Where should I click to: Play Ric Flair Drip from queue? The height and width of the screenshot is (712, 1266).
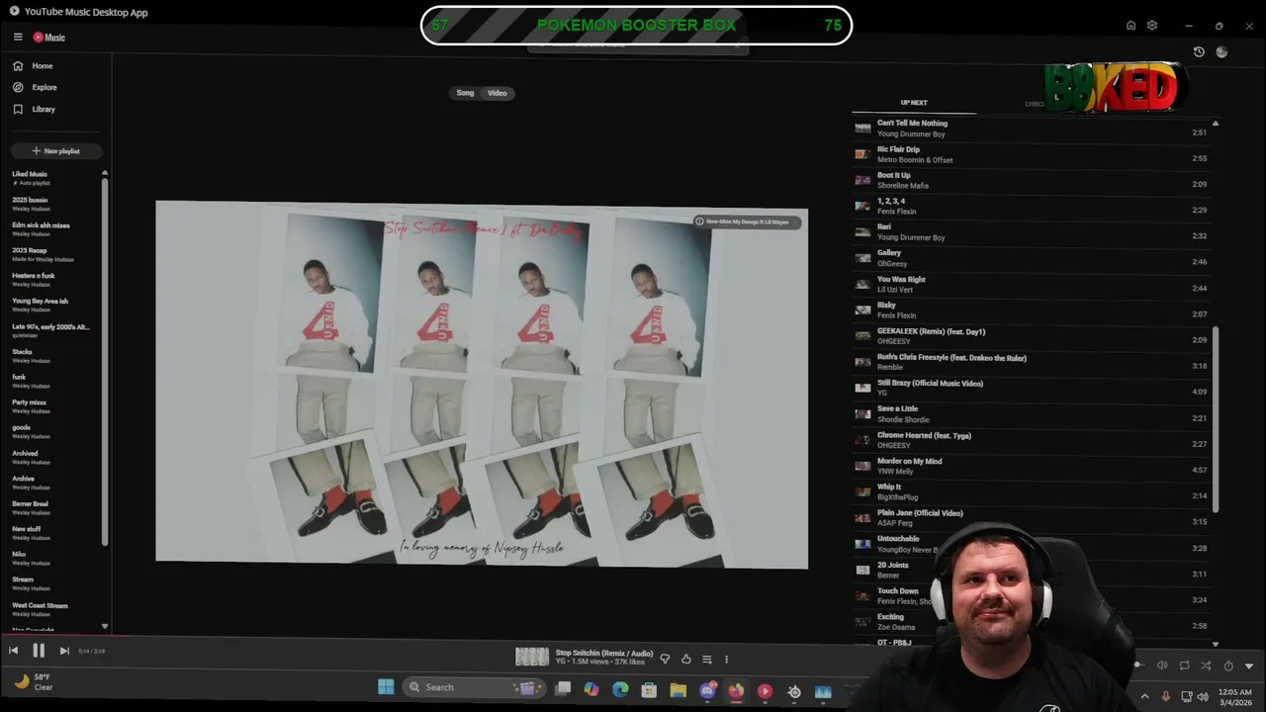1030,154
